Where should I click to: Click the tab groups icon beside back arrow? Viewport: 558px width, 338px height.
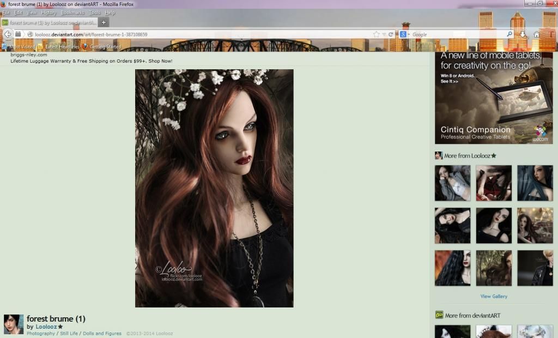(x=18, y=34)
